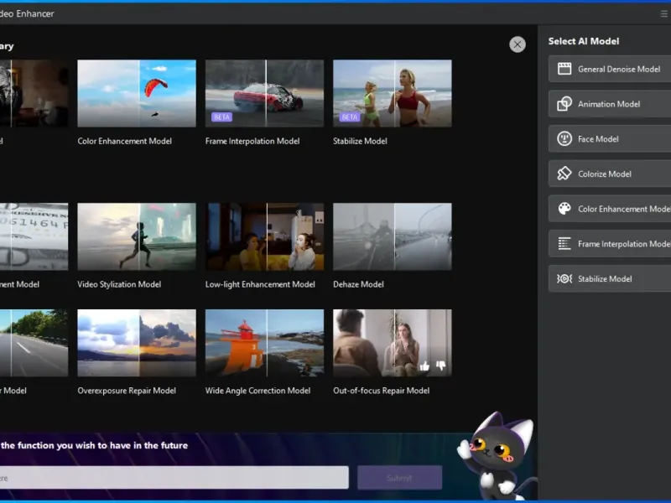Click thumbs down on Out-of-focus Repair thumbnail
Screen dimensions: 671x503
pos(440,366)
